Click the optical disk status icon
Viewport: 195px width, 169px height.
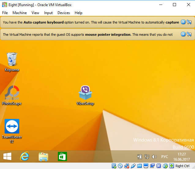120,166
